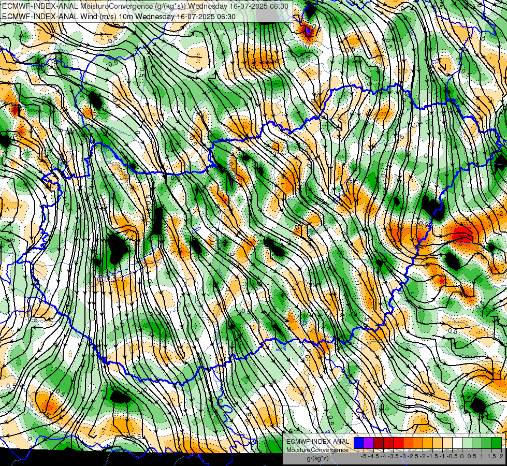Pick the darkest green swatch 1.5 to 2

pyautogui.click(x=497, y=443)
